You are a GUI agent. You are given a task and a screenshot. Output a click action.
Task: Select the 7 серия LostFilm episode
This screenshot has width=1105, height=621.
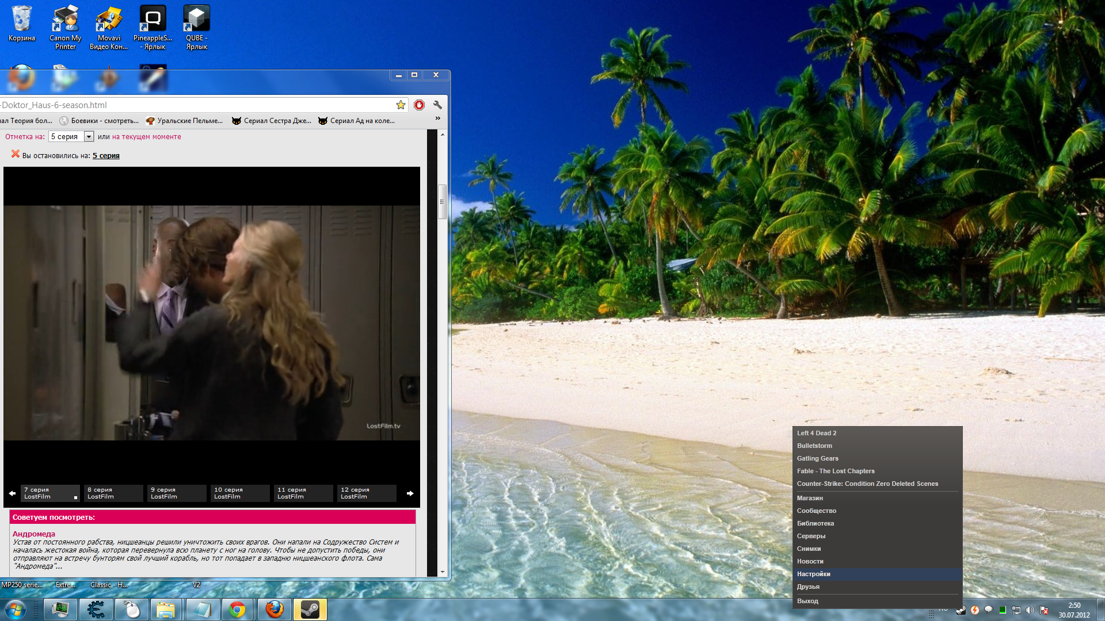51,493
